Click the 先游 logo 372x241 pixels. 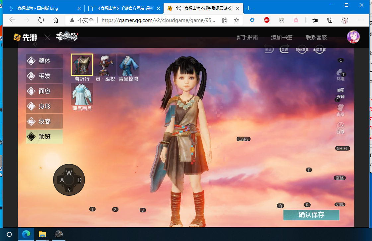(x=25, y=37)
